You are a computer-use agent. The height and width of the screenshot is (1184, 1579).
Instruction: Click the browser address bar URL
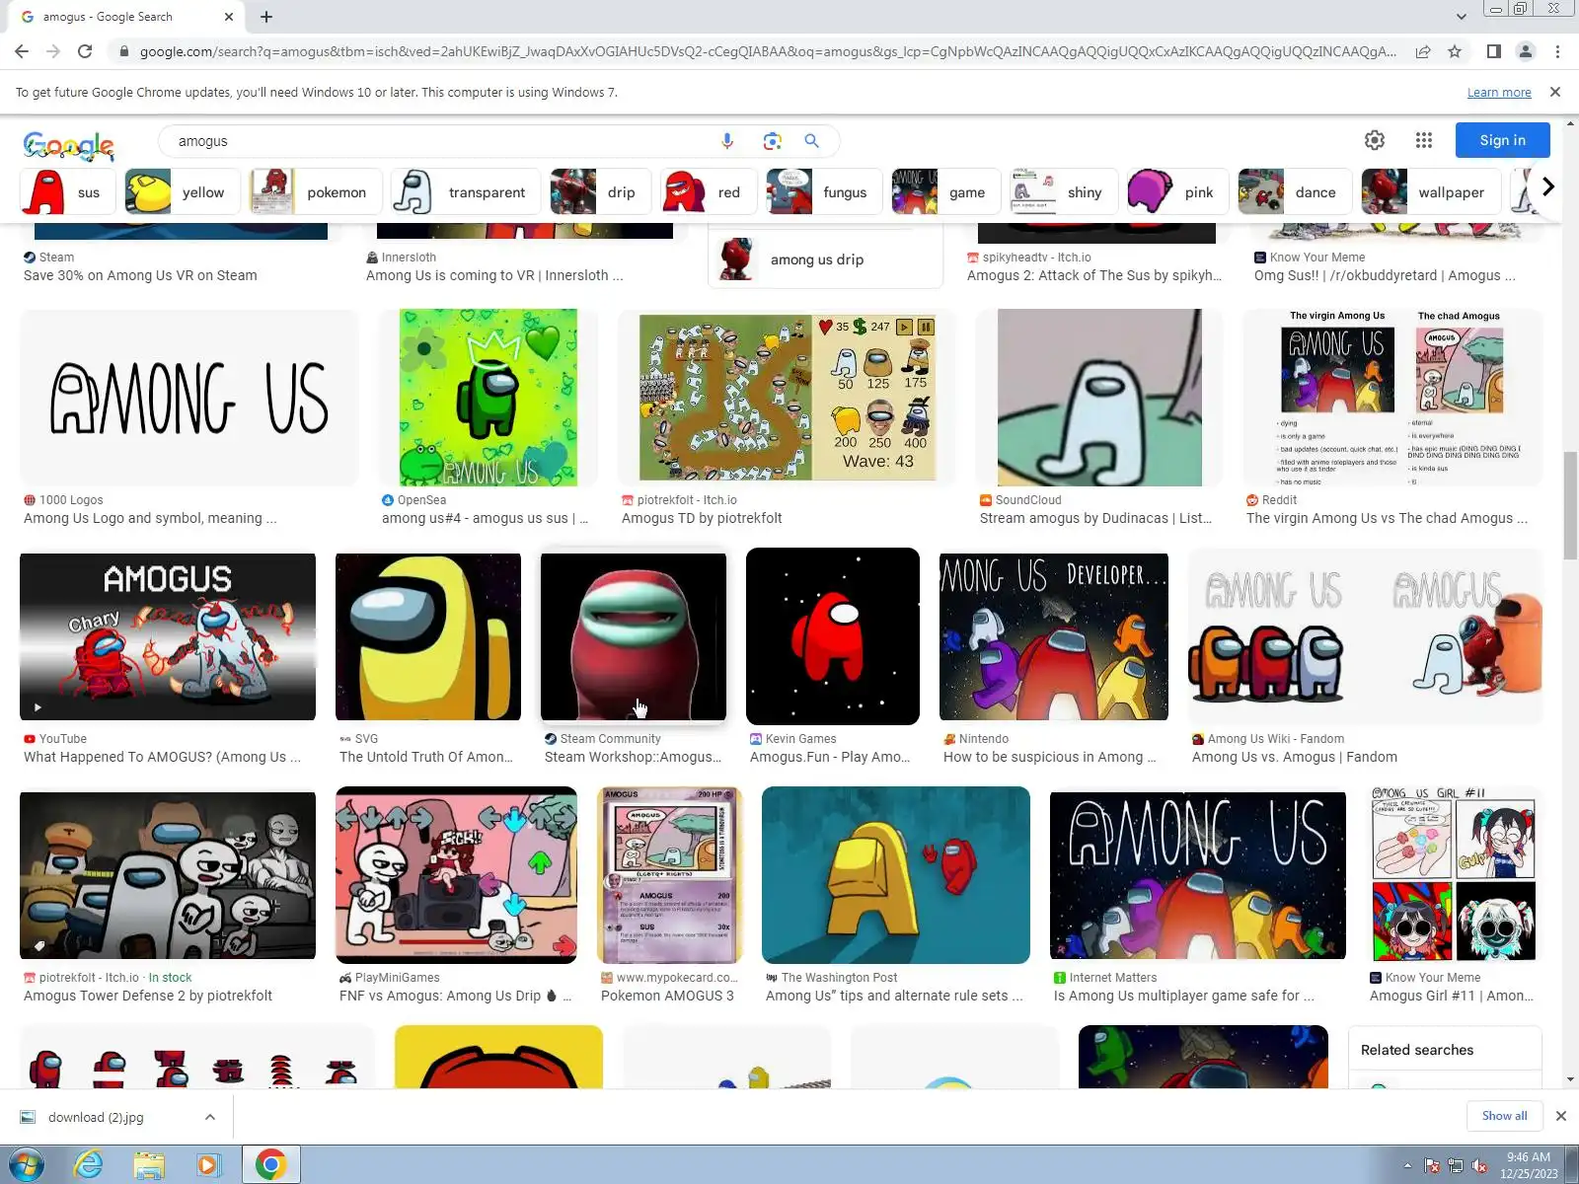(x=768, y=51)
